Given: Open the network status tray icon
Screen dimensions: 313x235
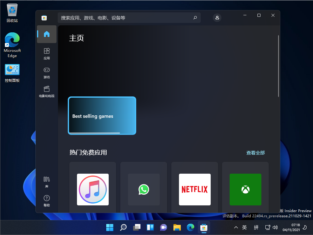Looking at the screenshot, I should (268, 227).
